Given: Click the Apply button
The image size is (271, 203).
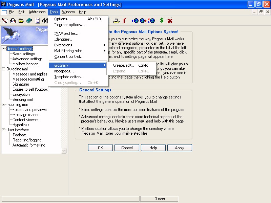Looking at the screenshot, I should coord(180,148).
